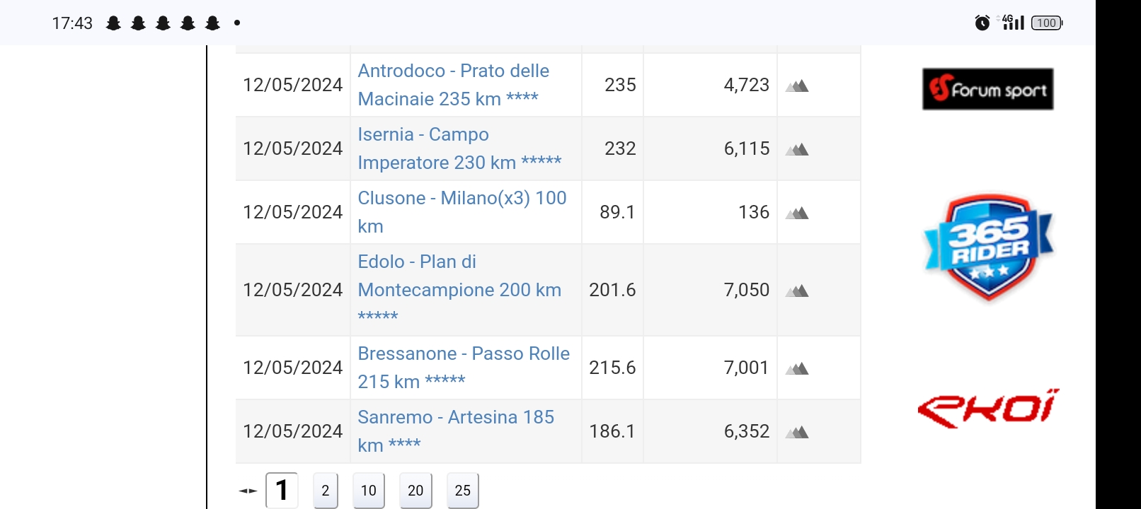Go to page 2 of results
The height and width of the screenshot is (509, 1141).
(326, 491)
